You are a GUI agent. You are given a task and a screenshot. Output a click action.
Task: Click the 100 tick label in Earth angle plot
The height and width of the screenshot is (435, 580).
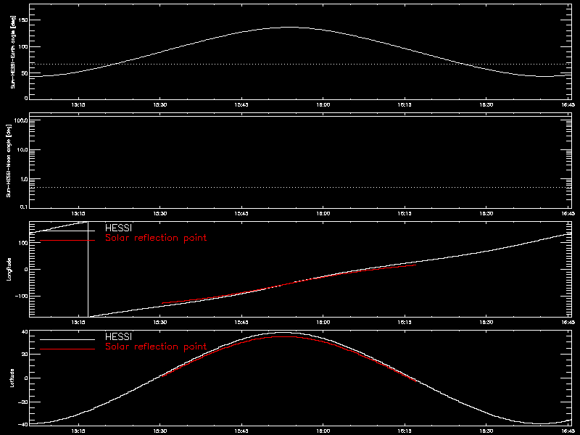pos(24,46)
